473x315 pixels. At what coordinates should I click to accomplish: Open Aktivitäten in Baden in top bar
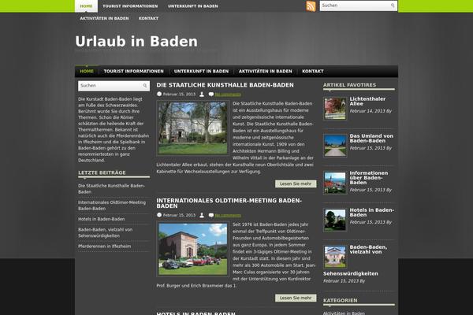point(104,18)
